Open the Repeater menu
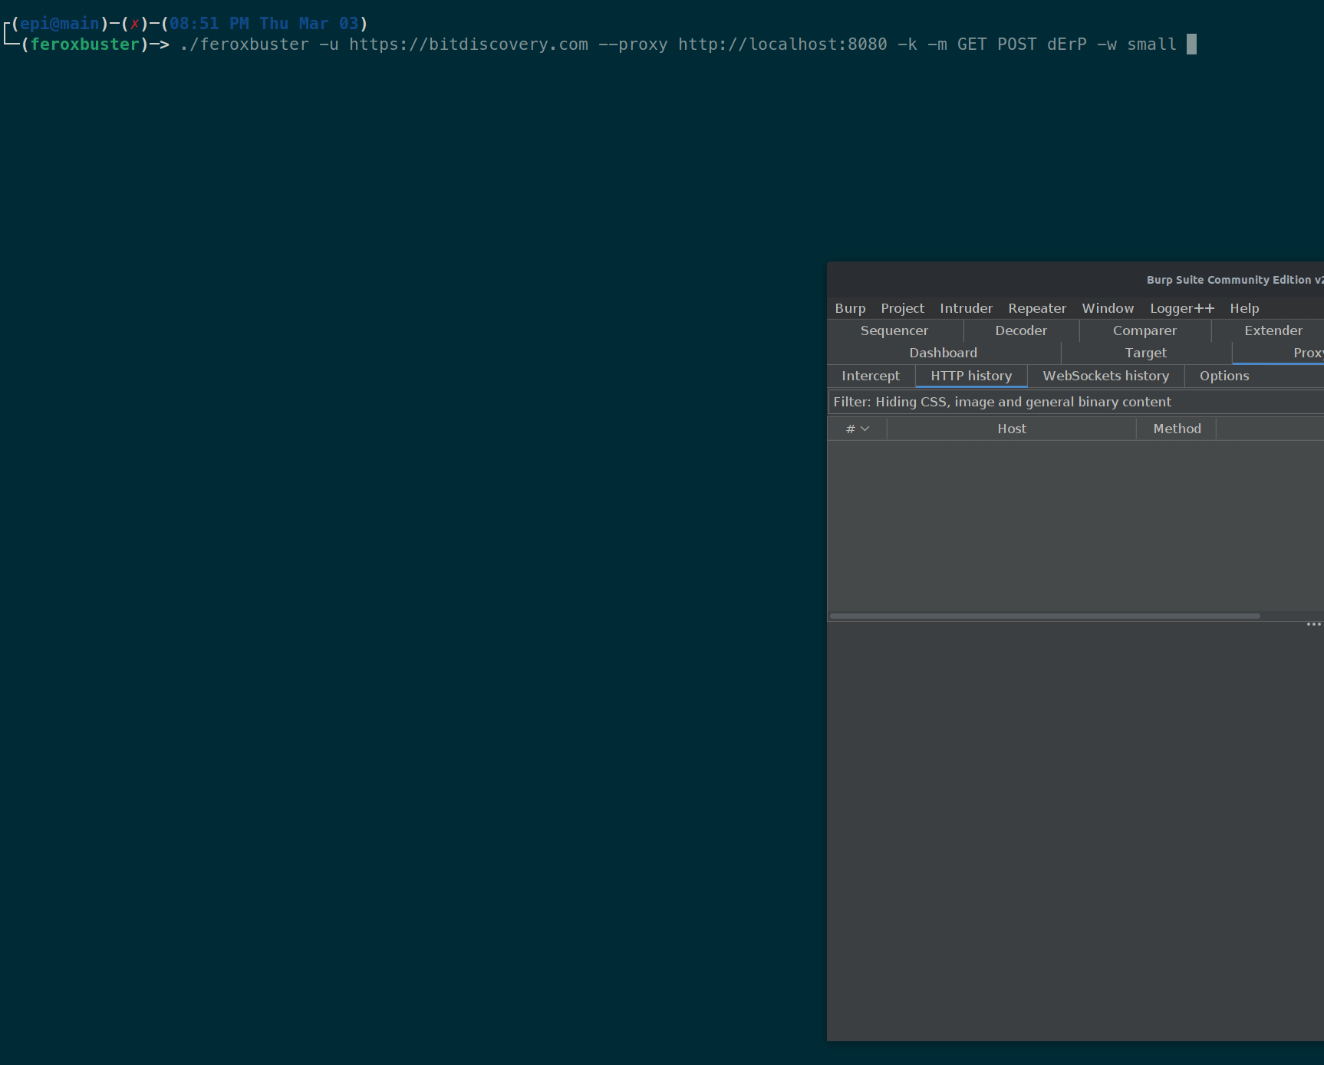 pyautogui.click(x=1036, y=308)
